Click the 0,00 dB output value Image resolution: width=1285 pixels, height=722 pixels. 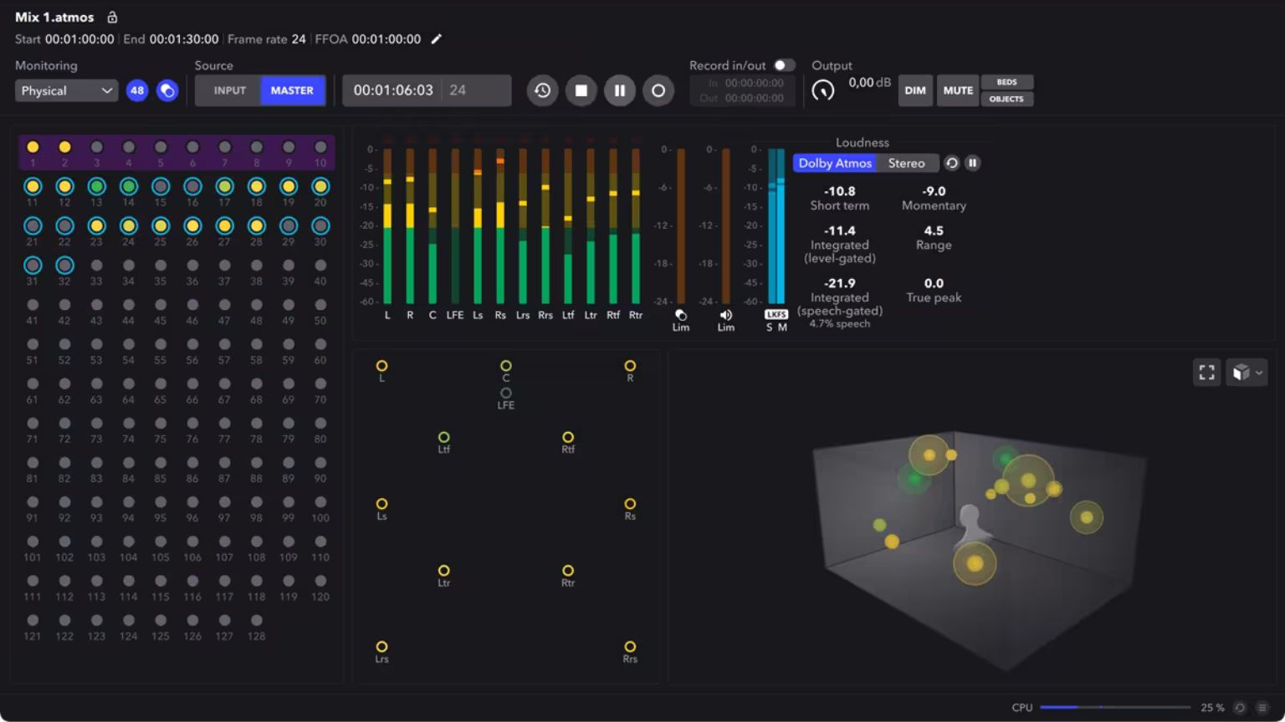coord(869,83)
